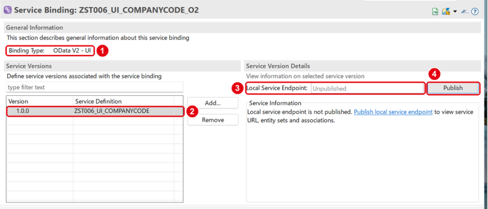Click the Service Binding ZST006_UI_COMPANYCODE_O2 title
The width and height of the screenshot is (488, 209).
(x=106, y=10)
